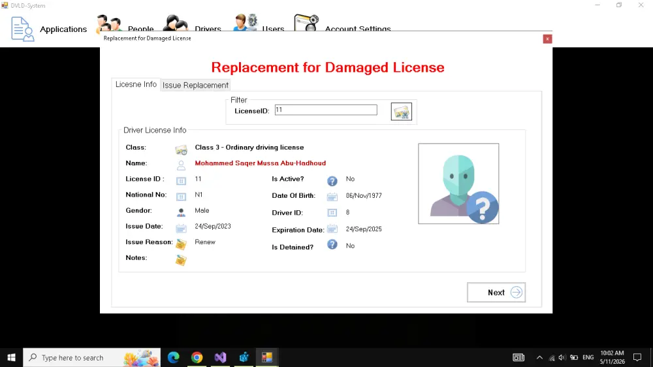Open Visual Studio from the taskbar
The height and width of the screenshot is (367, 653).
click(x=220, y=357)
